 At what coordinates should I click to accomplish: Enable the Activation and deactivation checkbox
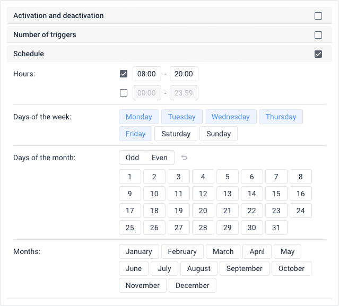pos(318,16)
